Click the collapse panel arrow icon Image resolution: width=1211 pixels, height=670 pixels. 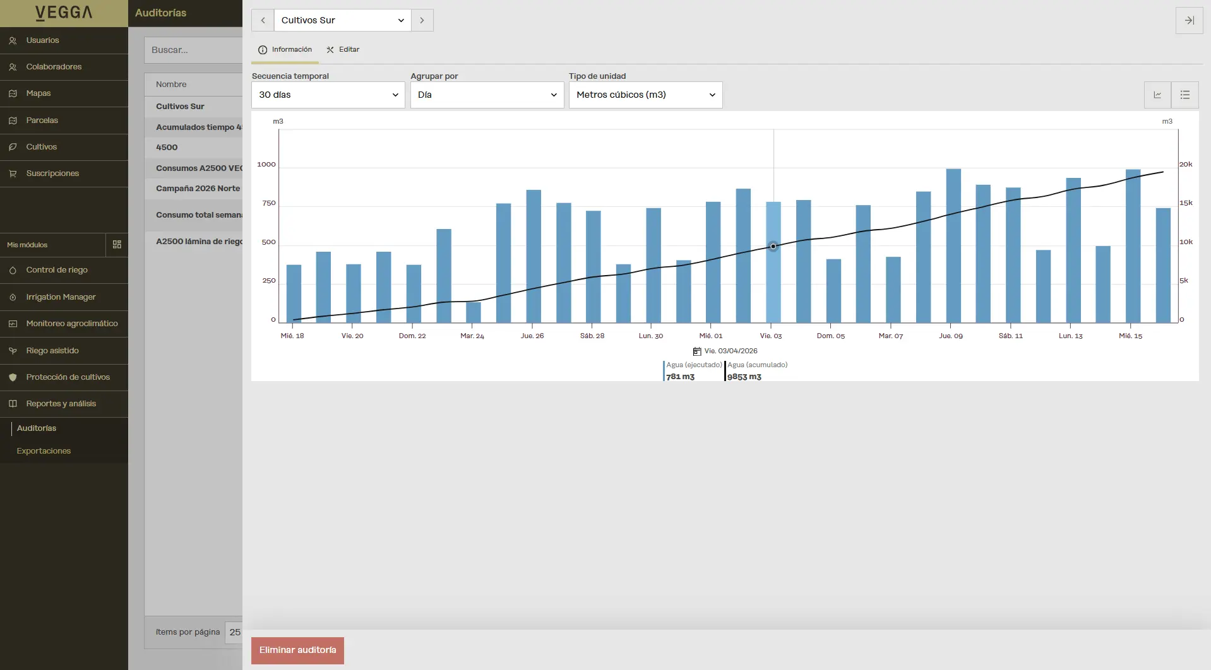[1189, 20]
